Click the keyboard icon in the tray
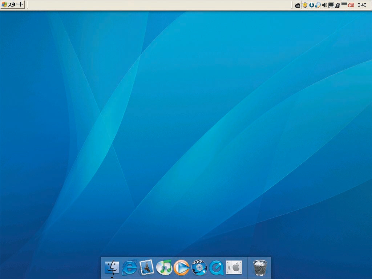The height and width of the screenshot is (279, 372). 298,5
